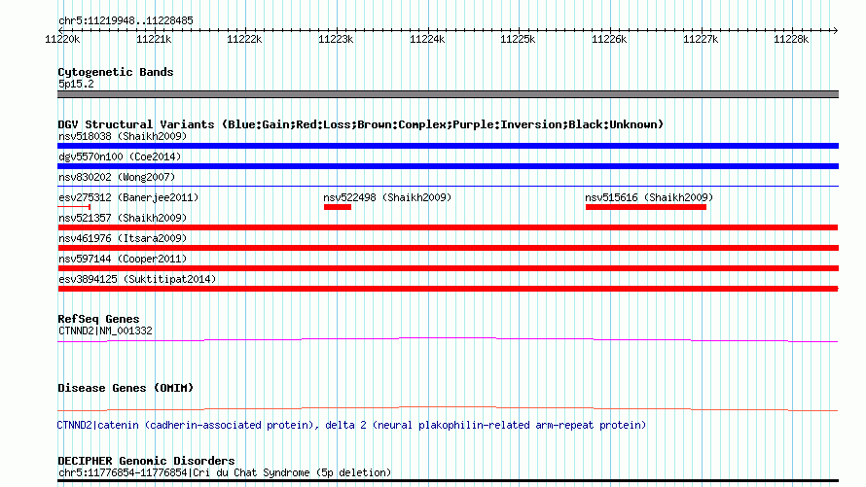Click the red loss bar of nsv515616

646,207
